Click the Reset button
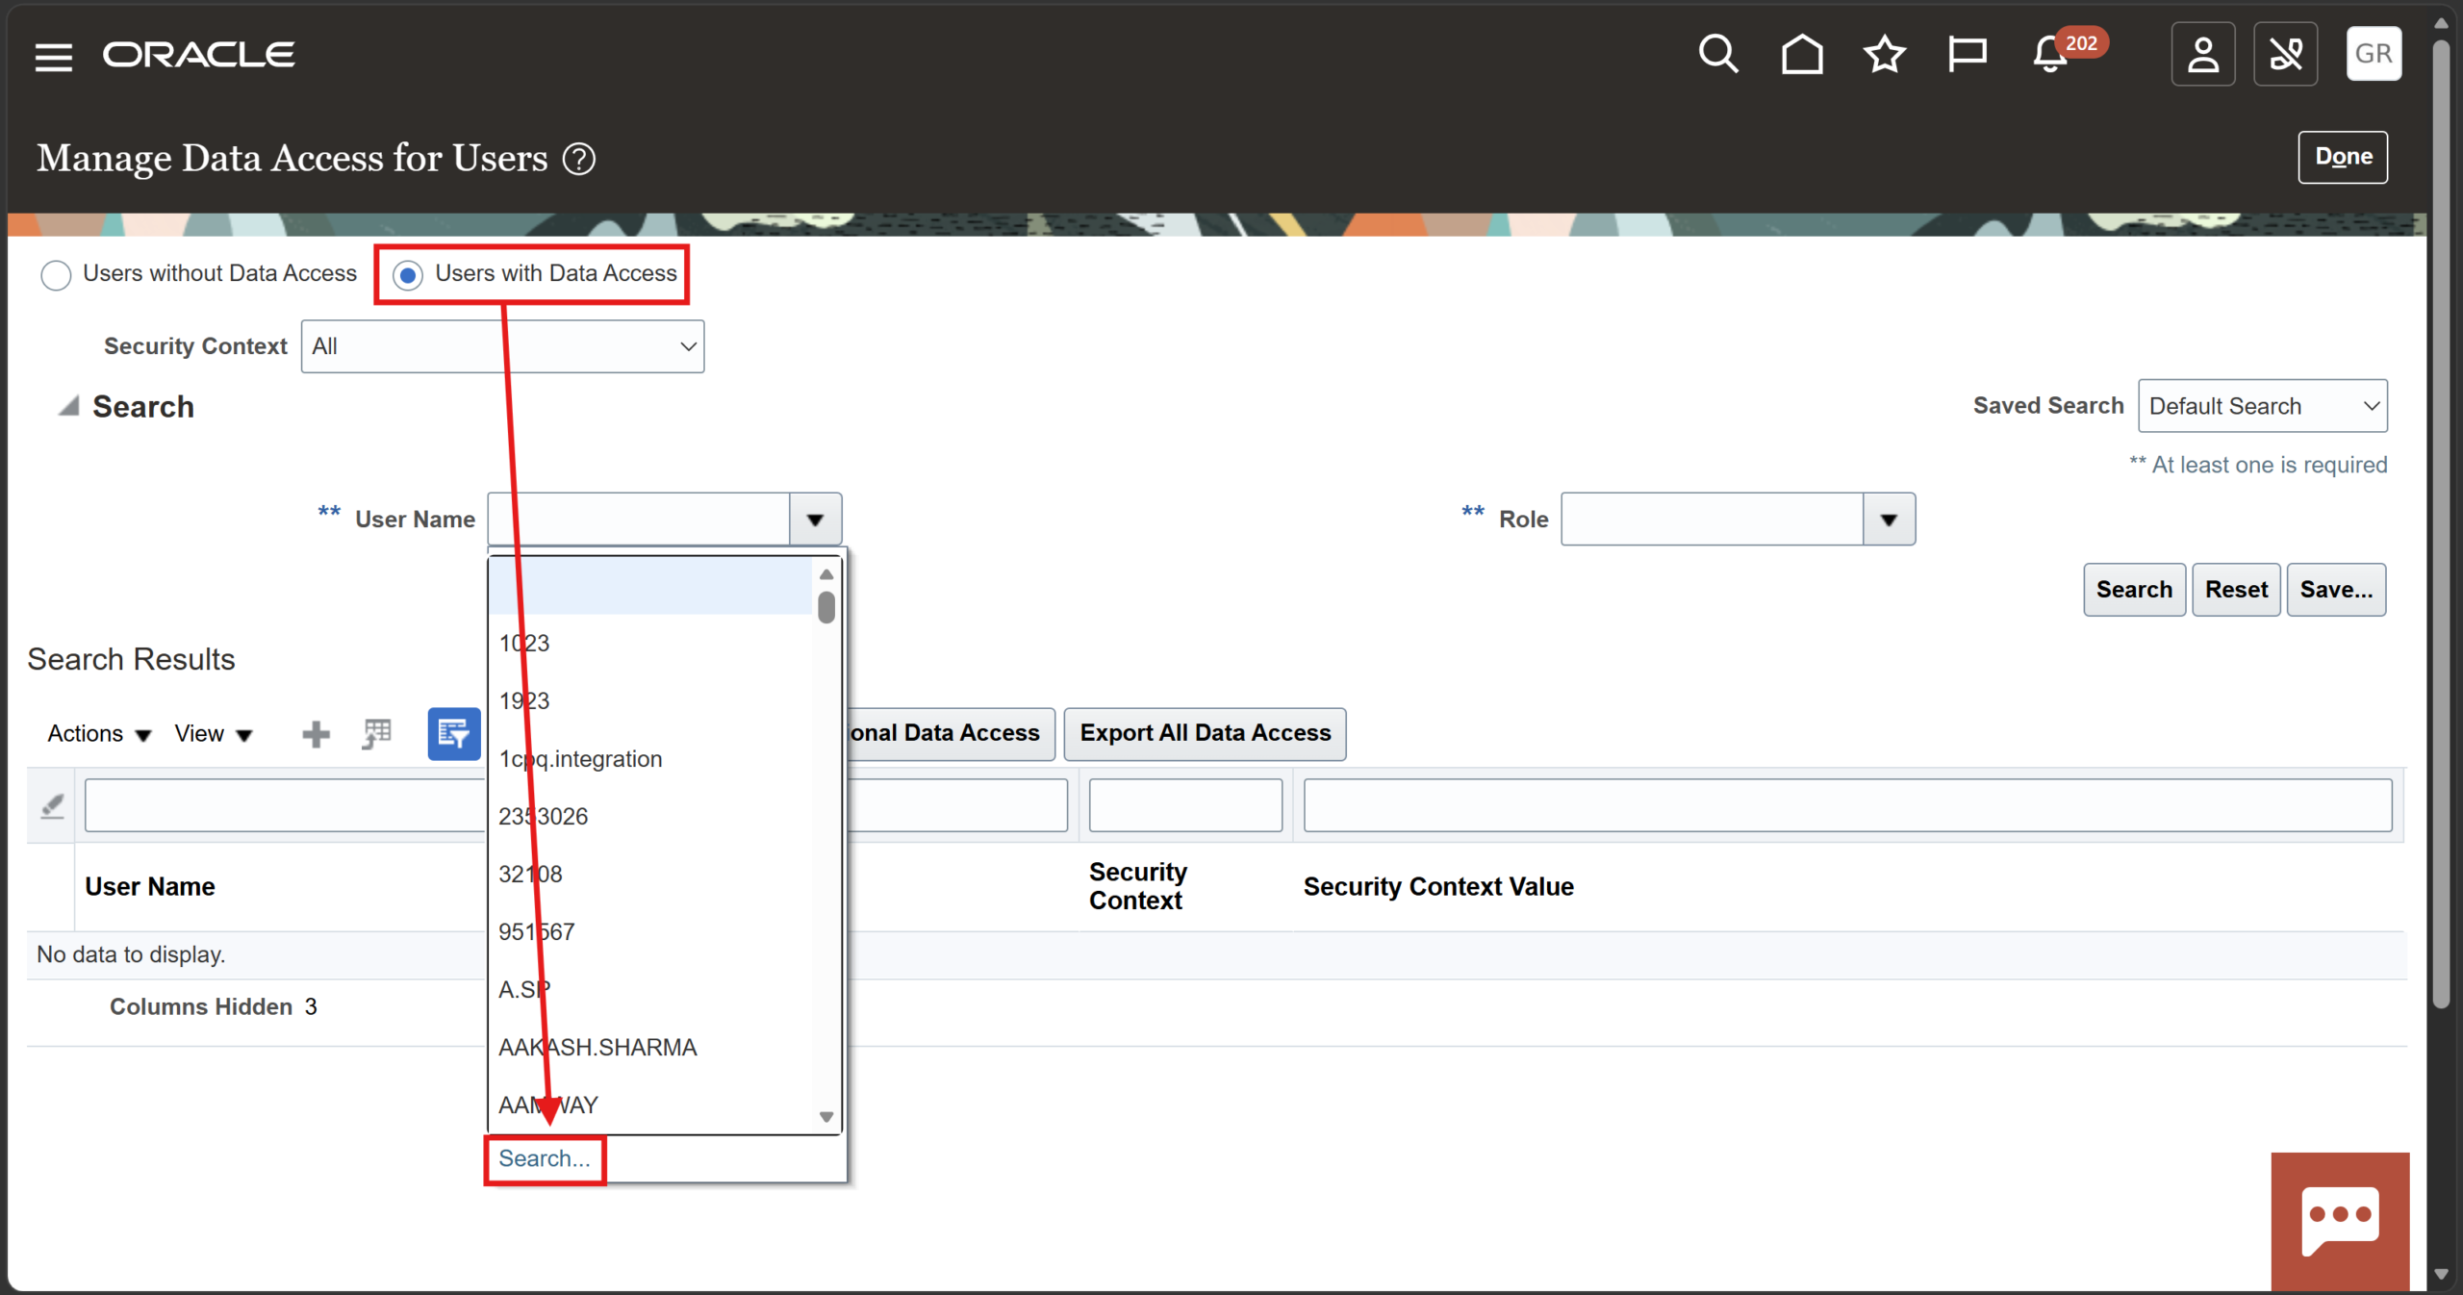Screen dimensions: 2463x1295 click(2236, 590)
